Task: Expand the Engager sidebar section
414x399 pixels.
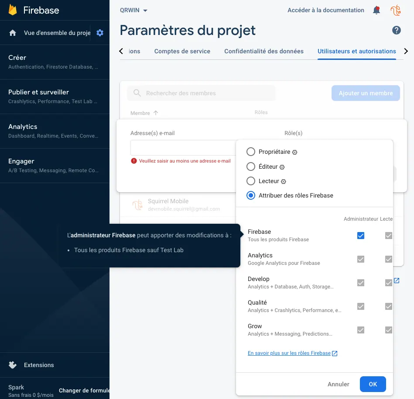Action: [x=55, y=166]
